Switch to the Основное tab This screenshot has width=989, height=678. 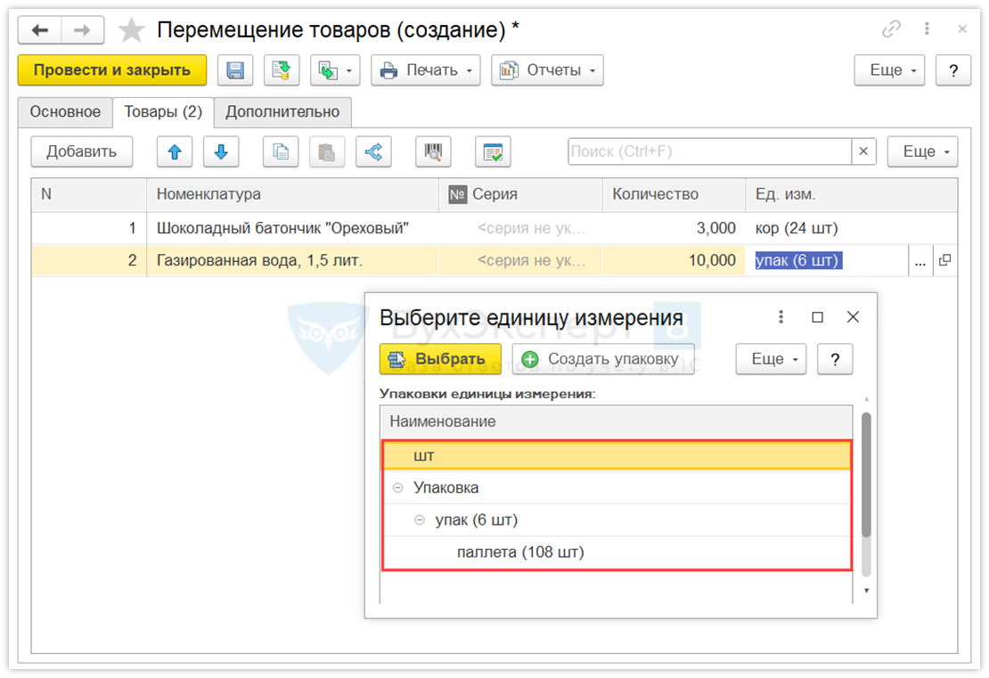(65, 111)
